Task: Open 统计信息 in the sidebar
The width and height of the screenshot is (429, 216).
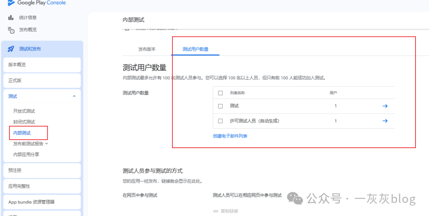Action: tap(28, 17)
